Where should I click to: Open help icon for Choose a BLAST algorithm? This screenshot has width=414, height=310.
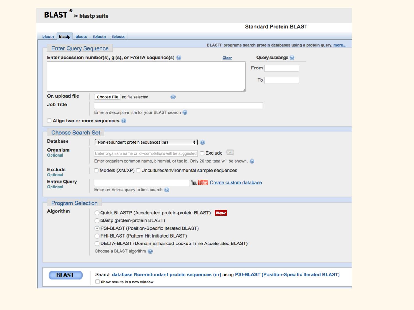pyautogui.click(x=150, y=251)
